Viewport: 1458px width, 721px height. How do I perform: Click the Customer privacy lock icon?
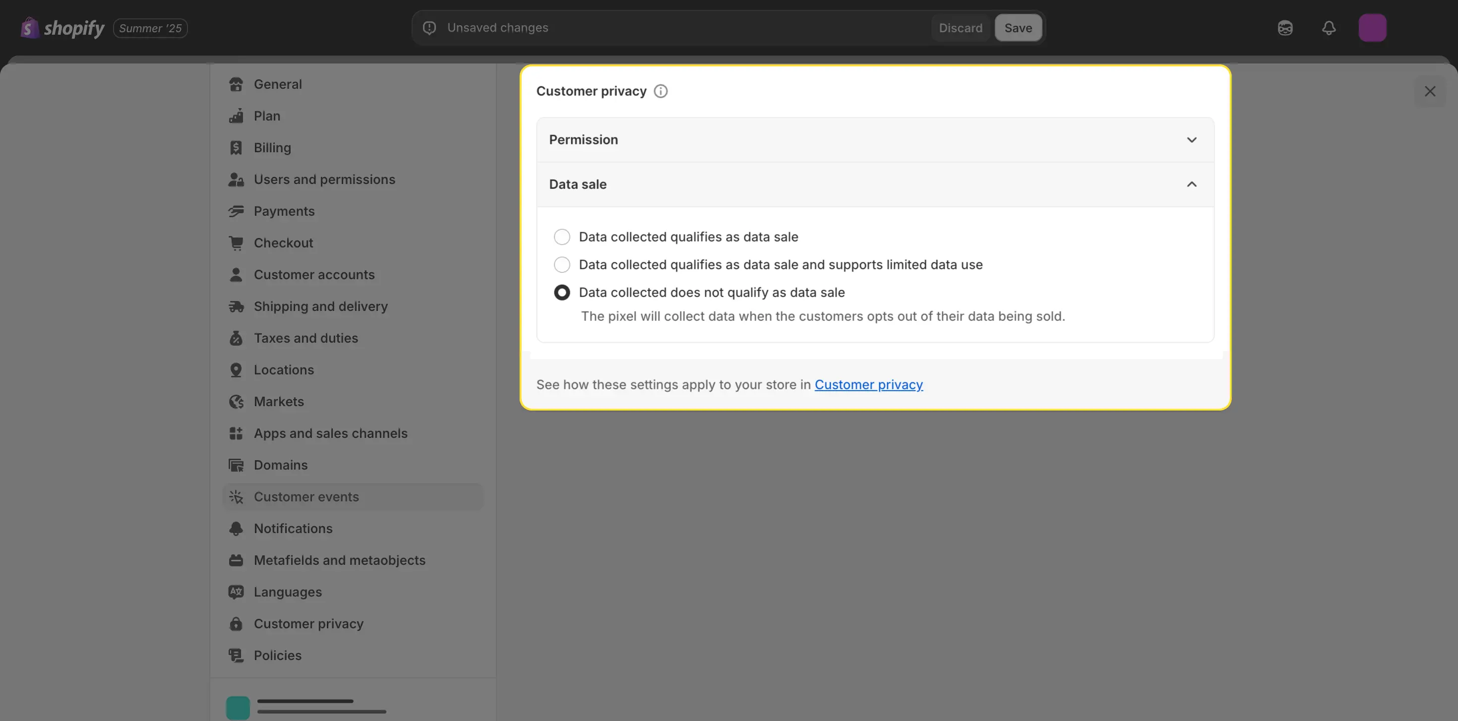click(x=236, y=623)
